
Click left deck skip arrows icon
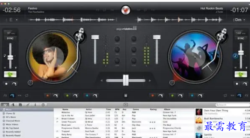(19, 95)
